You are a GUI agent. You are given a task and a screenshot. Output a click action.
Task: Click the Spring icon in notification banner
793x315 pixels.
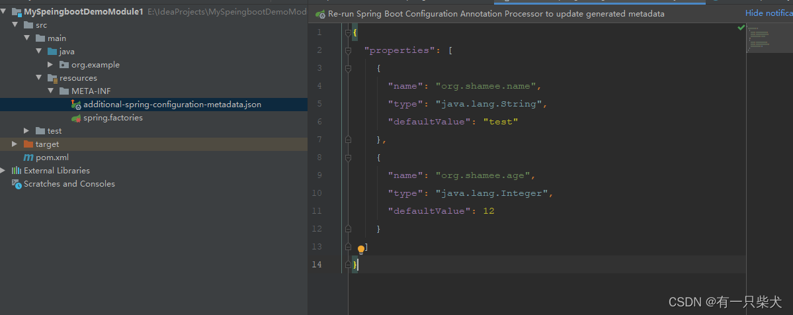320,14
